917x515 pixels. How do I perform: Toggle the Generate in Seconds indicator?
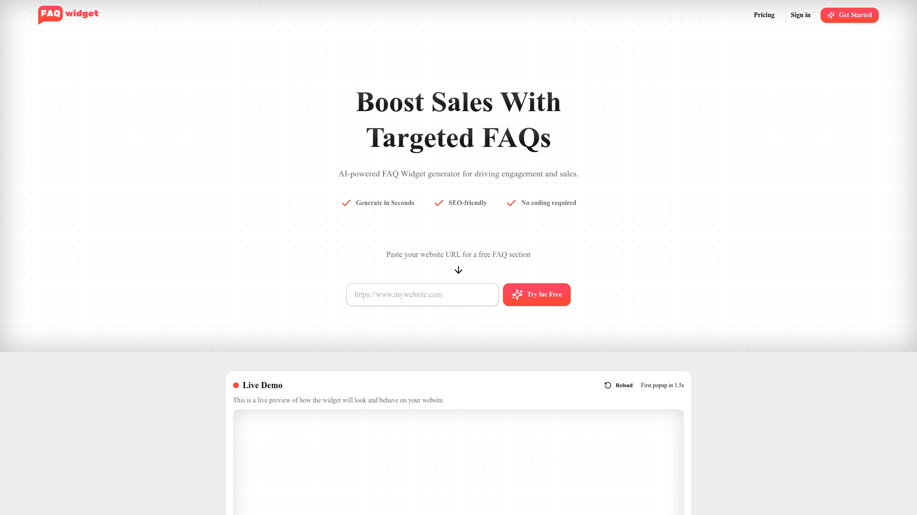click(377, 203)
